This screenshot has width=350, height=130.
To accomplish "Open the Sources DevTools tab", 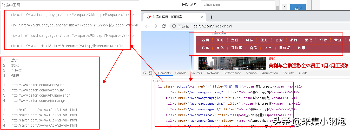I will tap(197, 73).
